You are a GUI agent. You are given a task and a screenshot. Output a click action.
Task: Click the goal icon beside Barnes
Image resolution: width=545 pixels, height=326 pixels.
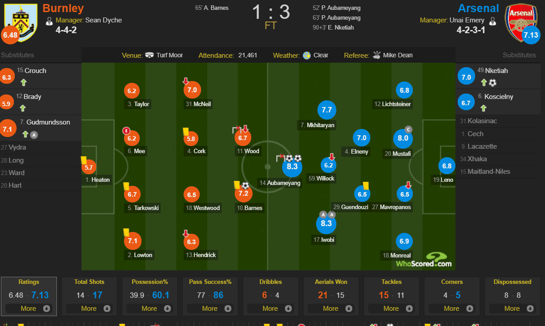[x=245, y=185]
